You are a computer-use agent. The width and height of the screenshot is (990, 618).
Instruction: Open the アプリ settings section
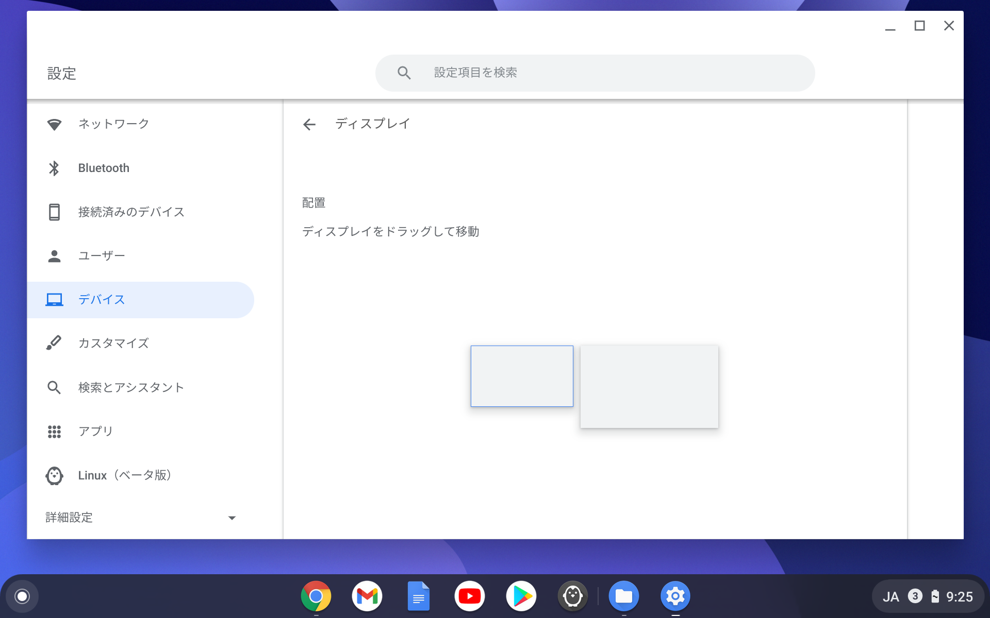point(140,432)
